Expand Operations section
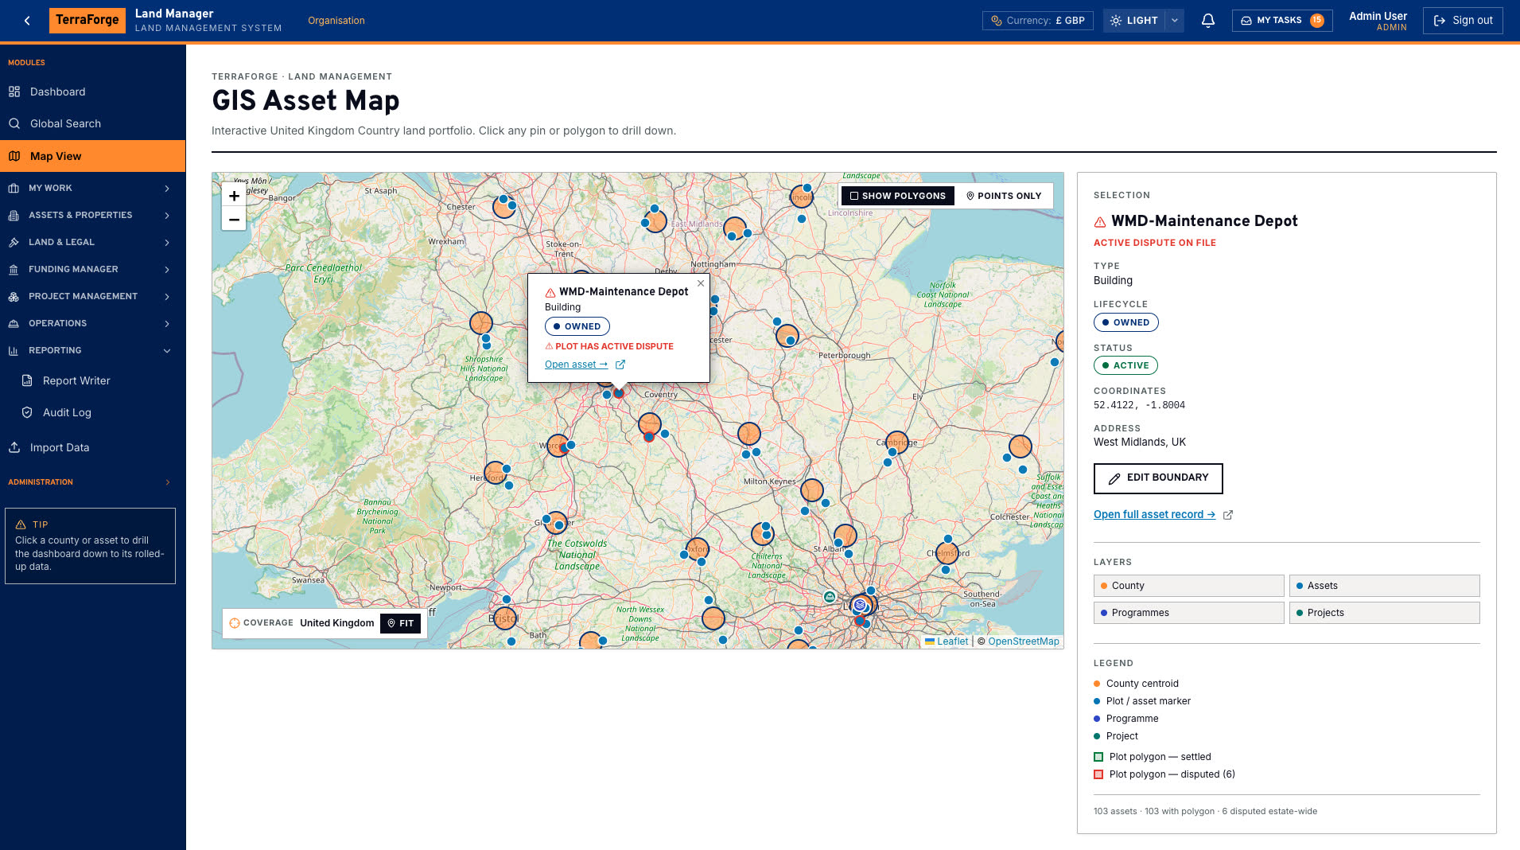 click(x=92, y=323)
